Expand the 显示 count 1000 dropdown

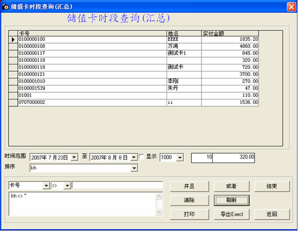[x=180, y=158]
